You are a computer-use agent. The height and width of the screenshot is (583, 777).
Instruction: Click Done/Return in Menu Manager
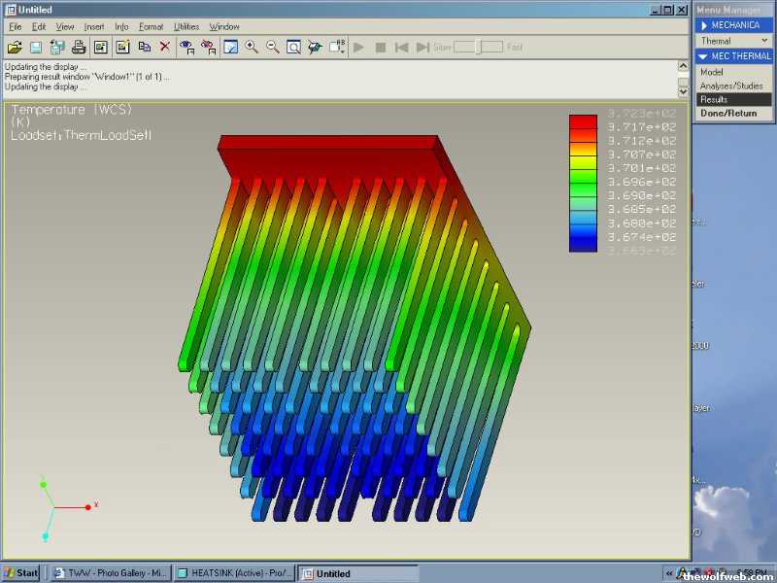727,113
